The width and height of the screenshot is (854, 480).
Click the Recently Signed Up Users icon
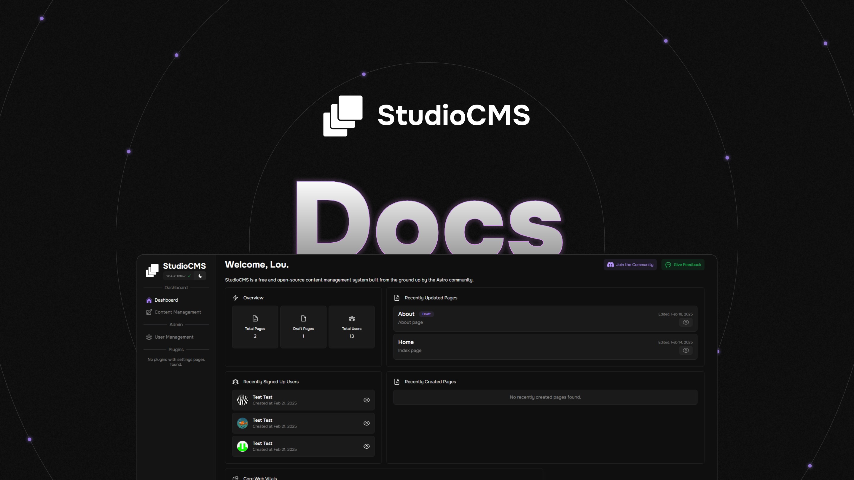(235, 382)
